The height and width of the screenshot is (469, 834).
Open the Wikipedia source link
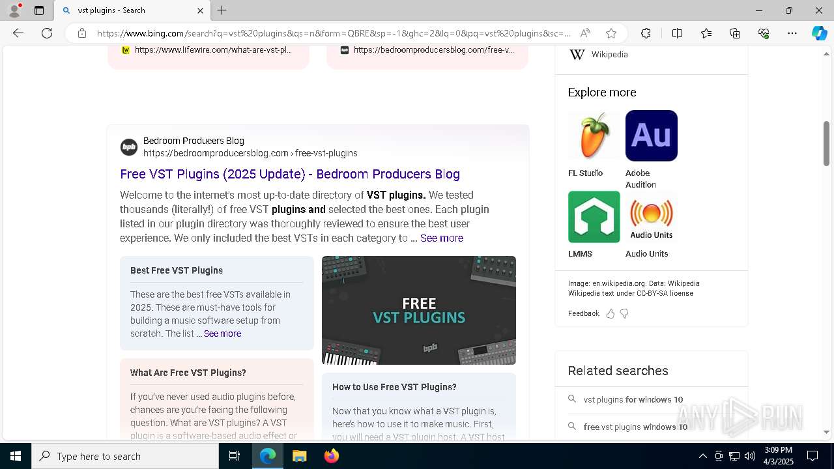coord(609,55)
